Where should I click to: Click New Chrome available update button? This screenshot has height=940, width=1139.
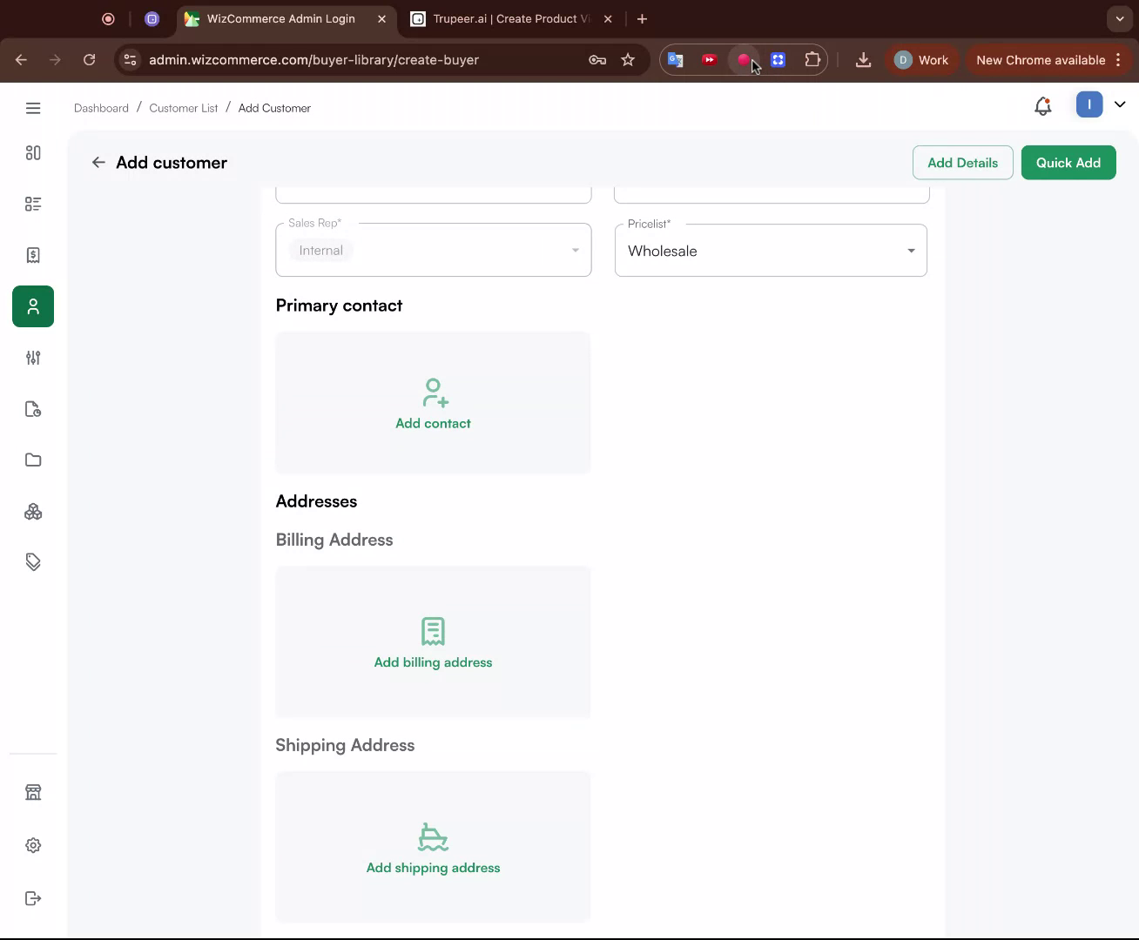pos(1048,60)
